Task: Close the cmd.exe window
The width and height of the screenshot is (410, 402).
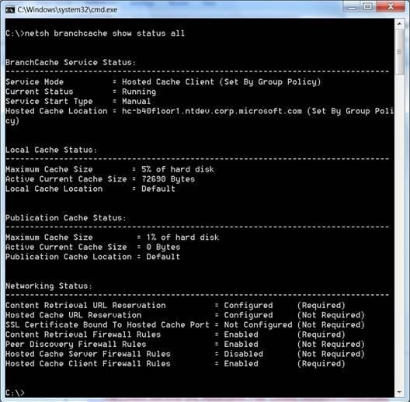Action: (391, 7)
